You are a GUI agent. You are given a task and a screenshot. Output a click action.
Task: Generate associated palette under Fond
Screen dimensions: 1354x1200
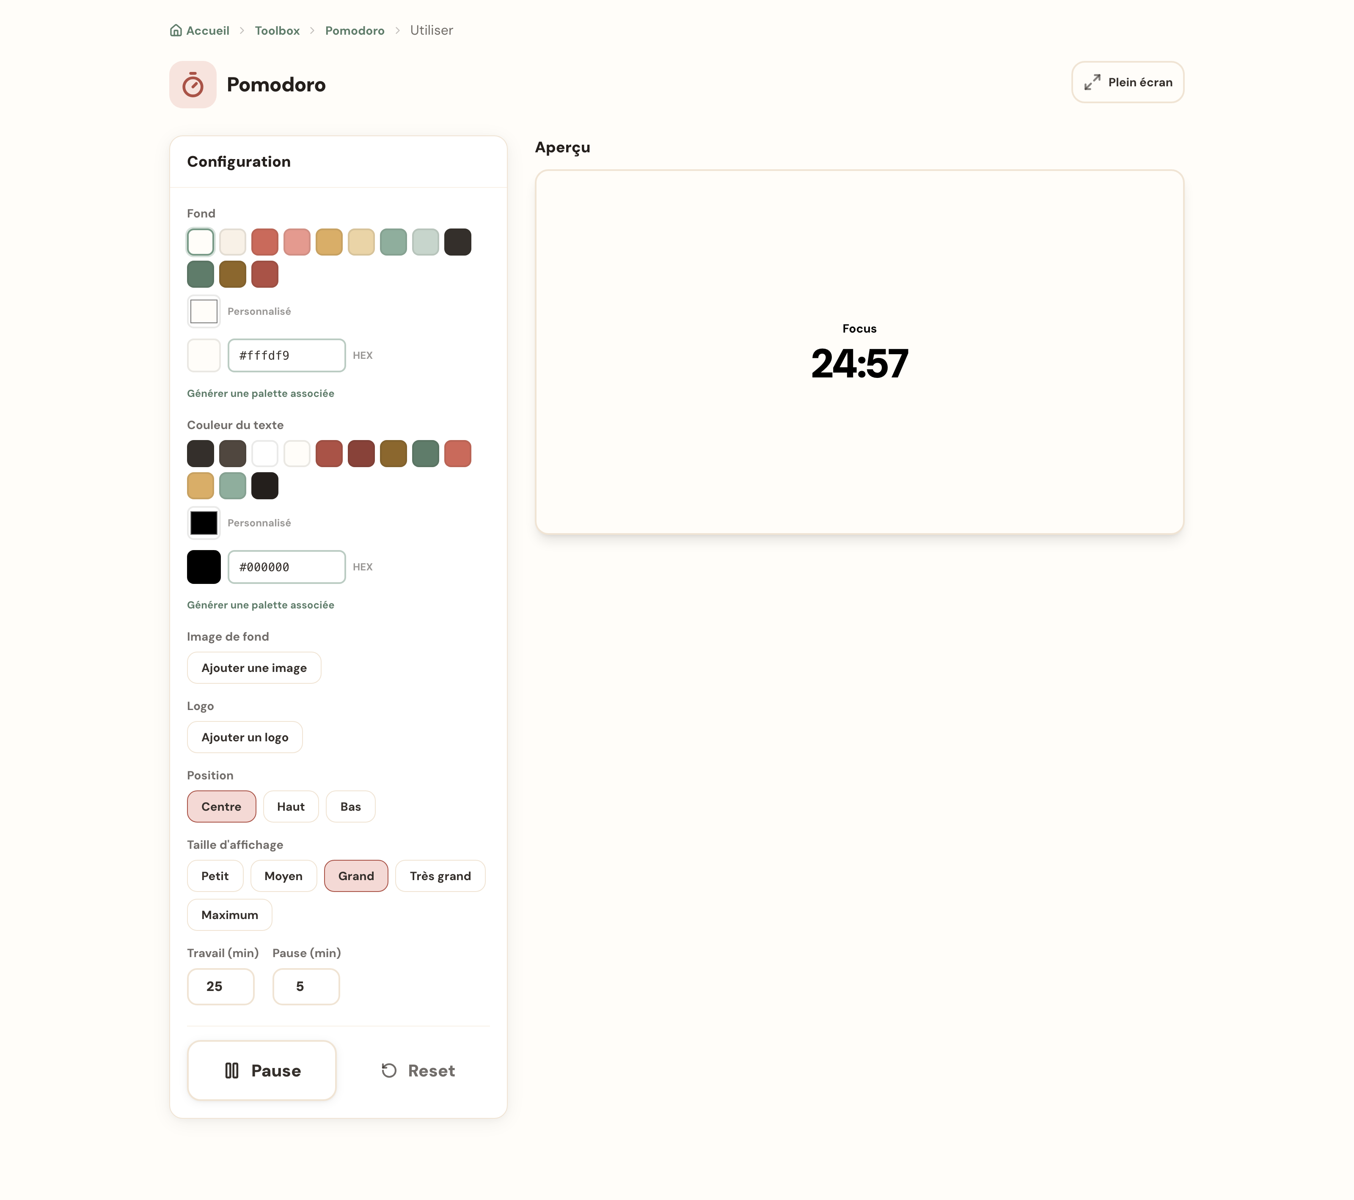260,394
